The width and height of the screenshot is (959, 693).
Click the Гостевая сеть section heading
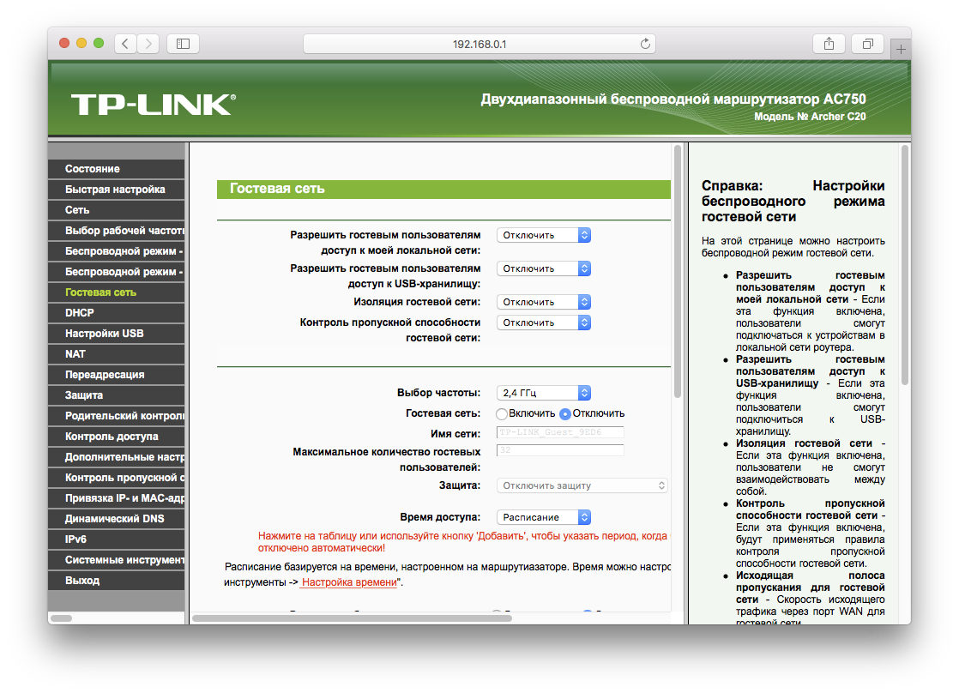[x=277, y=189]
